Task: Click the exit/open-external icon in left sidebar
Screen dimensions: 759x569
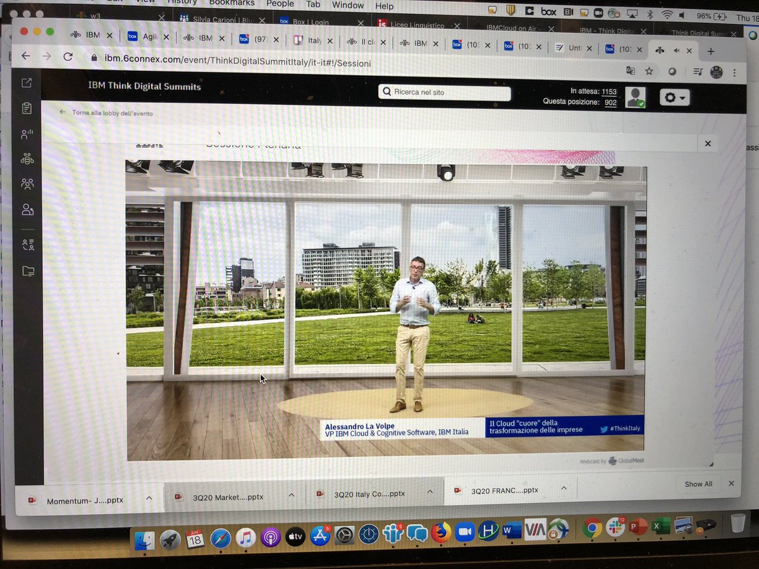Action: pyautogui.click(x=27, y=83)
